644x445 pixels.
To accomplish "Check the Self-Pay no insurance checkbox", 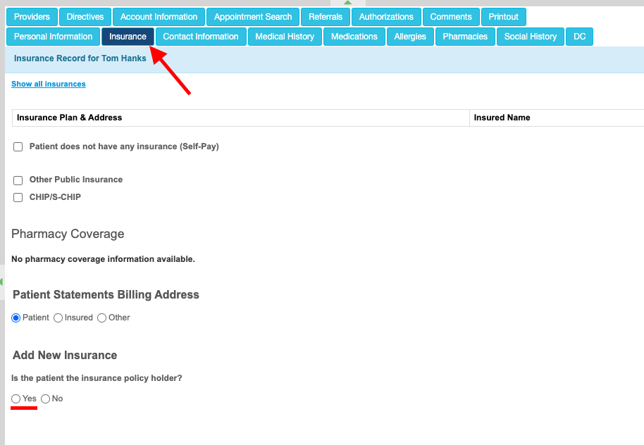I will [18, 147].
